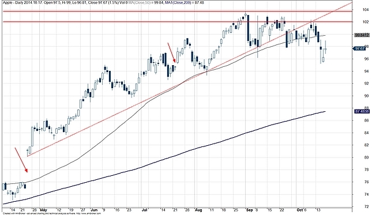Click the '8 date label after Sep

click(256, 210)
